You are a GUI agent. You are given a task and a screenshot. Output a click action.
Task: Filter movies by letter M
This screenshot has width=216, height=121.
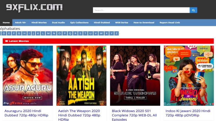[x=48, y=33]
